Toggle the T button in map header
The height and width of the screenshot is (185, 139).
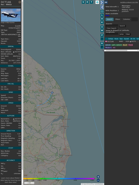(91, 2)
